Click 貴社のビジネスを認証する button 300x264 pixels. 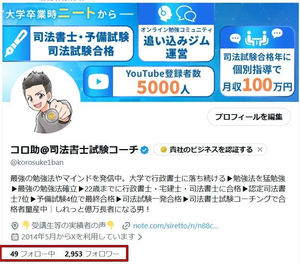210,149
